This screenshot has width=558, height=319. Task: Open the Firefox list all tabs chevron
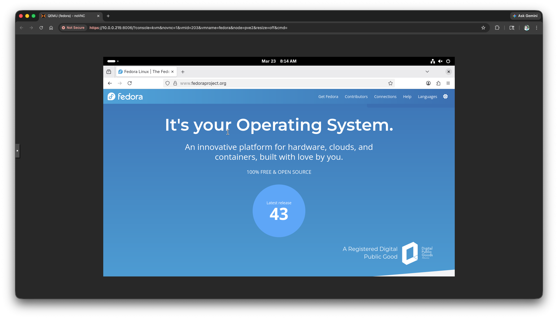pyautogui.click(x=427, y=72)
